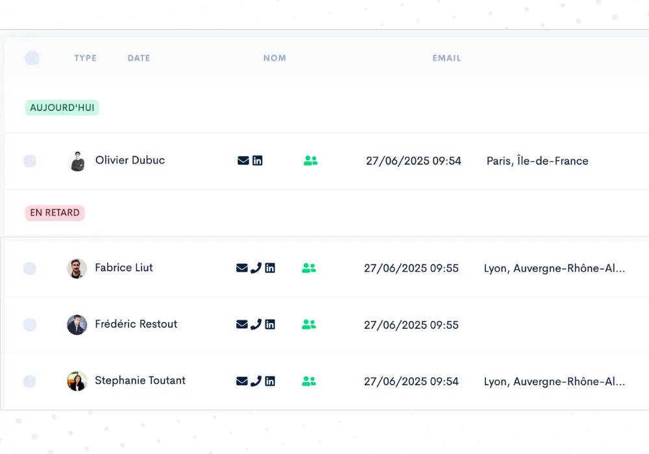Click the green contacts icon for Olivier Dubuc

(310, 160)
